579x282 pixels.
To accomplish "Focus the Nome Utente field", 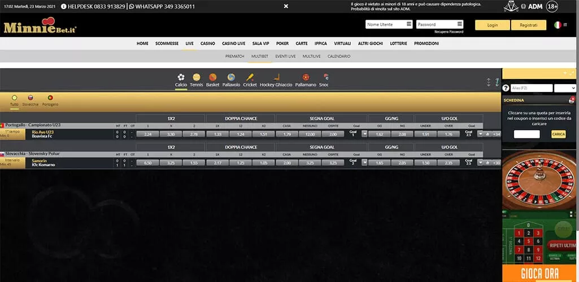I will point(389,24).
